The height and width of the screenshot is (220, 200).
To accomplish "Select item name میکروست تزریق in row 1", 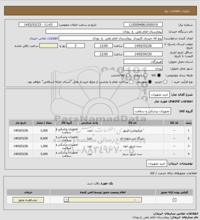I will (x=132, y=131).
